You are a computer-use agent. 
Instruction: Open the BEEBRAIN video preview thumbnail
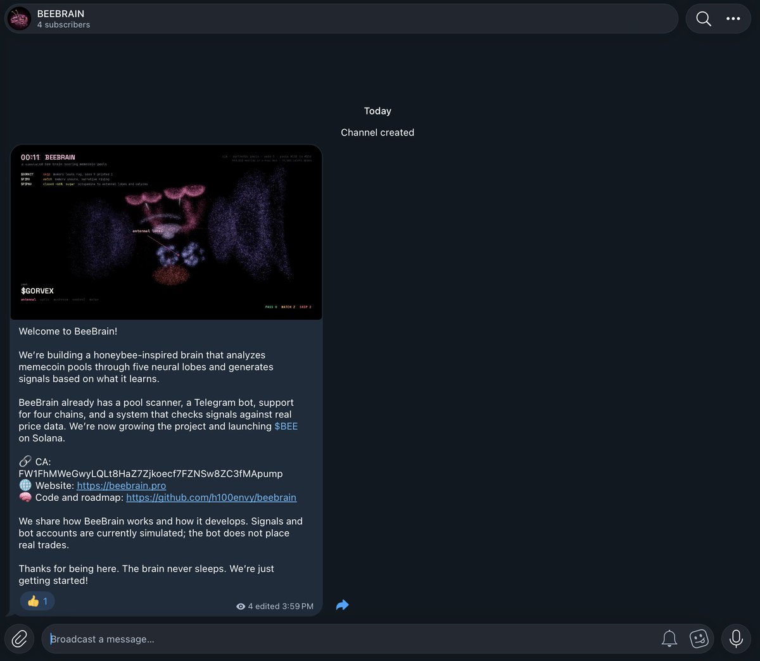(x=167, y=232)
